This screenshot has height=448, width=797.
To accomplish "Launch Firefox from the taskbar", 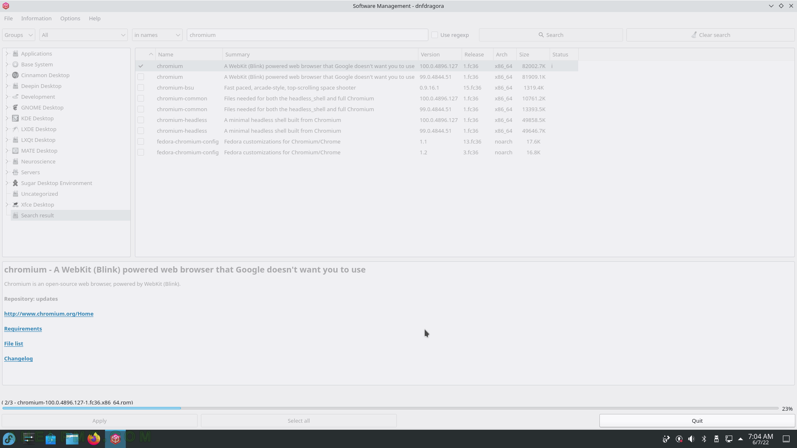I will pos(94,438).
